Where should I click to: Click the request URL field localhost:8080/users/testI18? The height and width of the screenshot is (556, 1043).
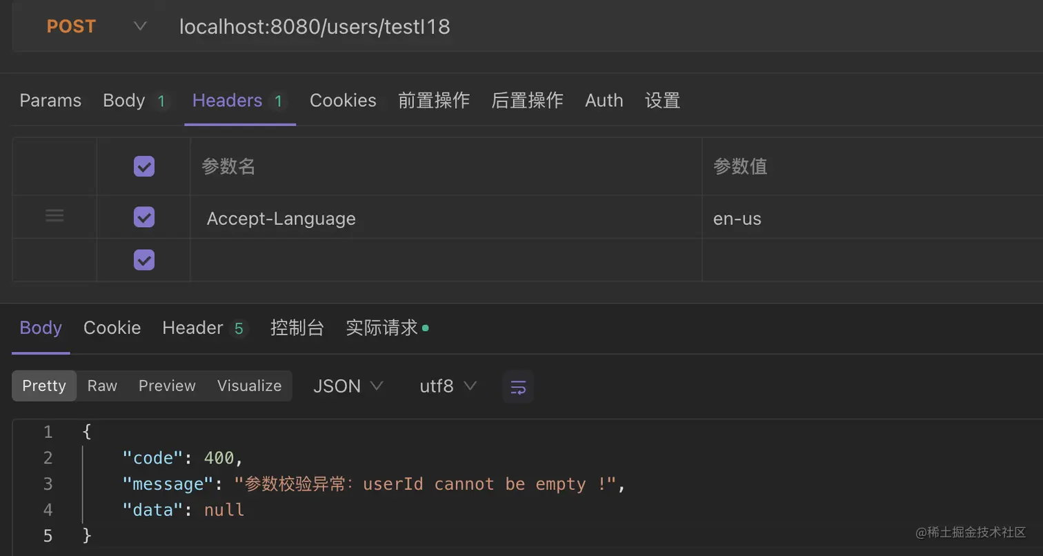315,26
